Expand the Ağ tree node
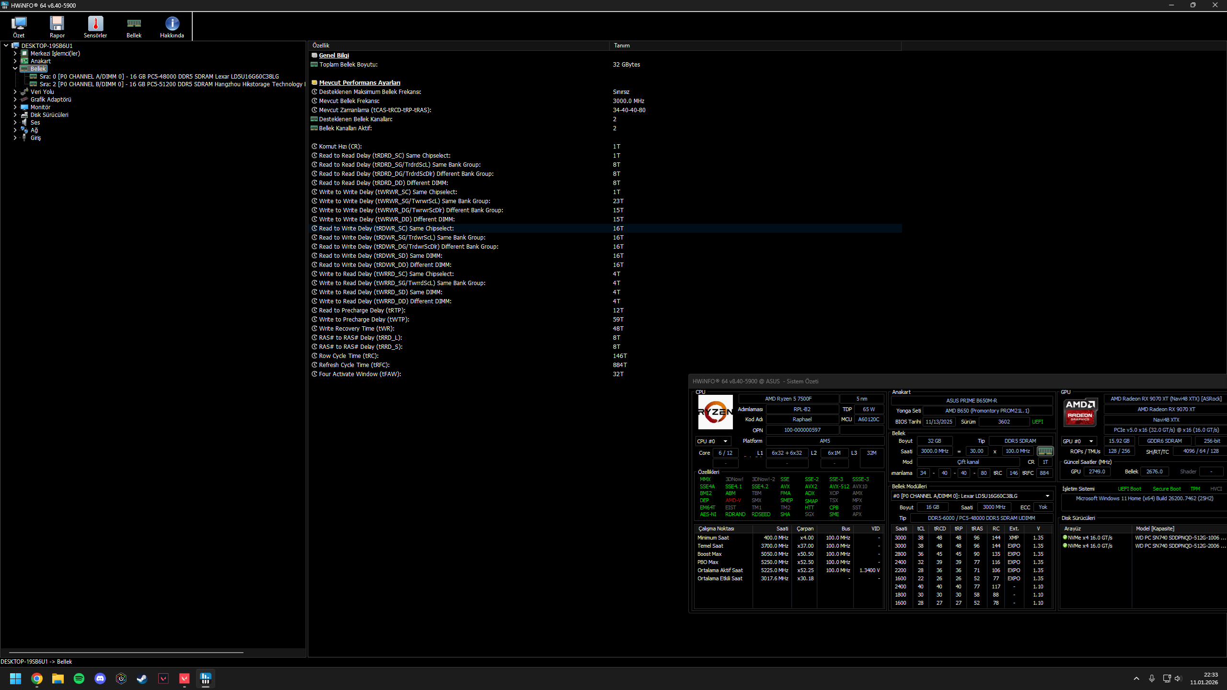The image size is (1227, 690). click(x=15, y=130)
